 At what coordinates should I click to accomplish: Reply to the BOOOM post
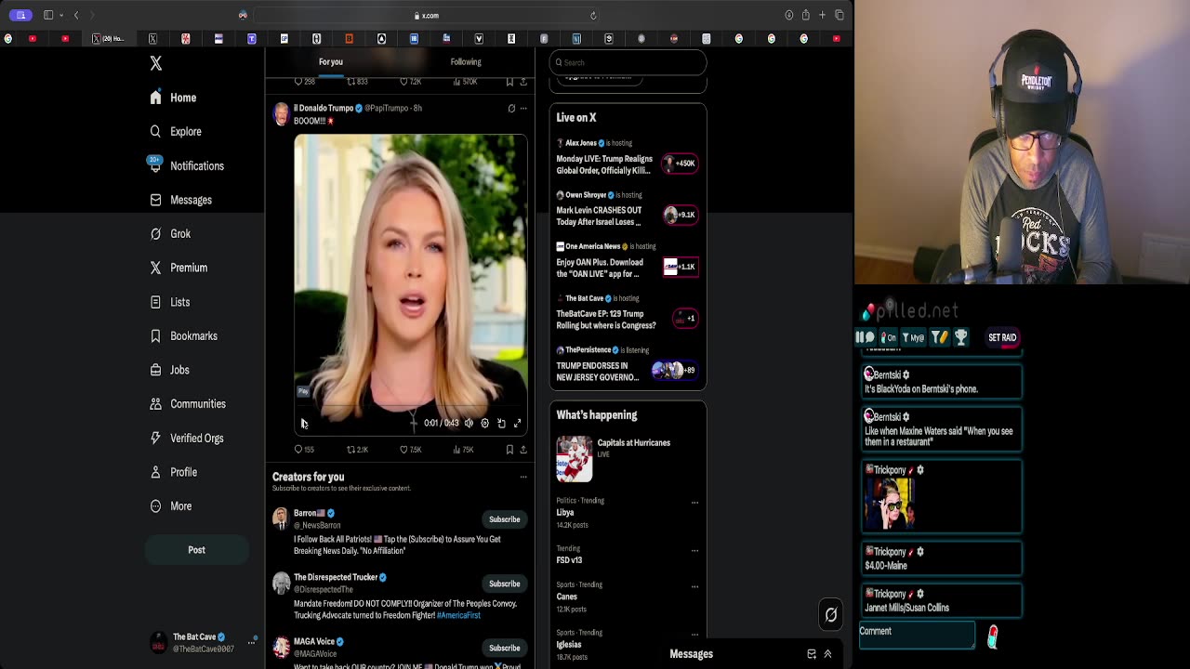click(x=304, y=450)
